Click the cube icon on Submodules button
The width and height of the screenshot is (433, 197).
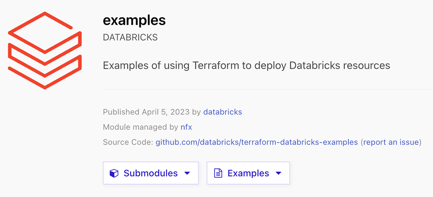pyautogui.click(x=114, y=173)
